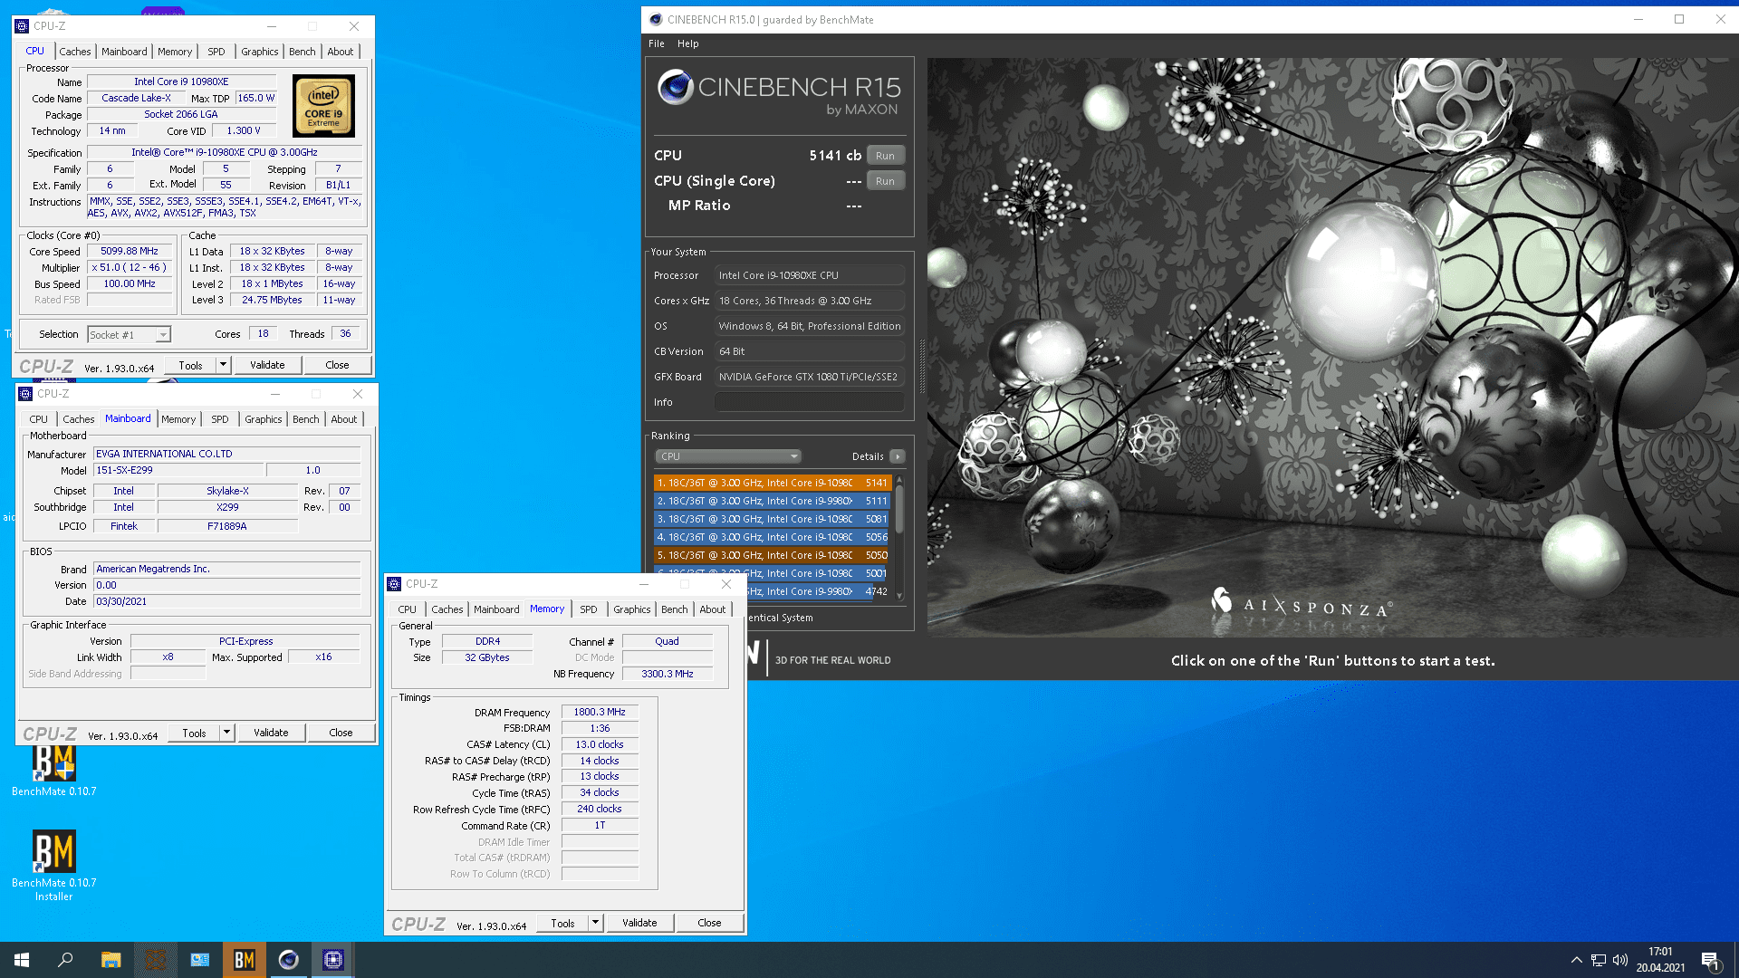Open BenchMate 0.10.7 Installer desktop icon
The image size is (1739, 978).
[x=53, y=853]
